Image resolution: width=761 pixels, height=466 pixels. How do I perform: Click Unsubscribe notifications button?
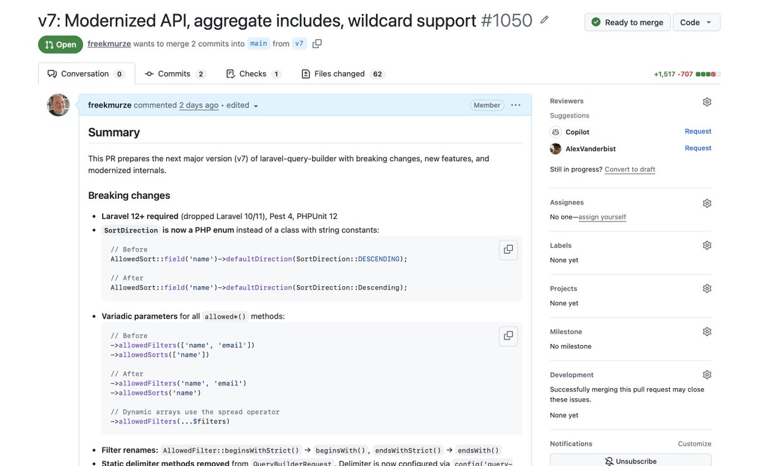(630, 460)
